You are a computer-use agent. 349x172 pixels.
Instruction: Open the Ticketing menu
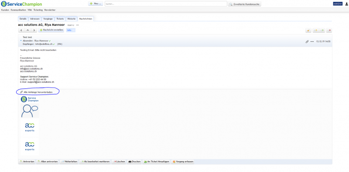(38, 10)
